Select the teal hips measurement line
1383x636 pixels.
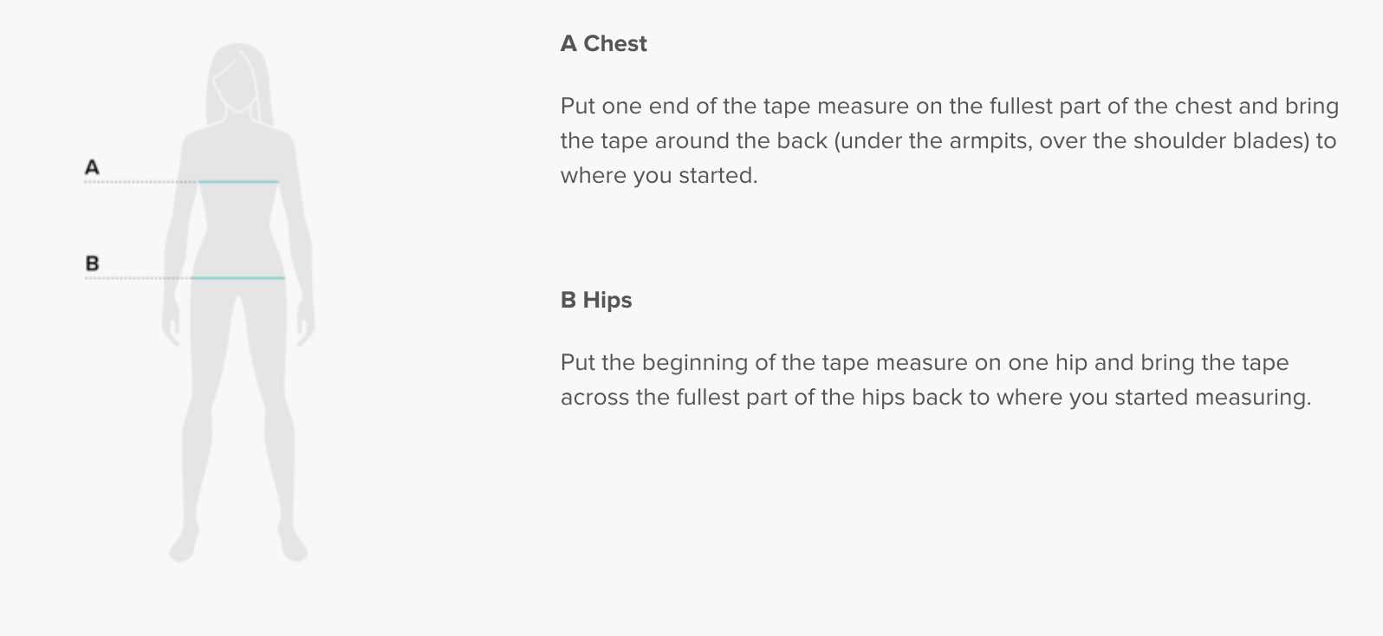coord(237,278)
